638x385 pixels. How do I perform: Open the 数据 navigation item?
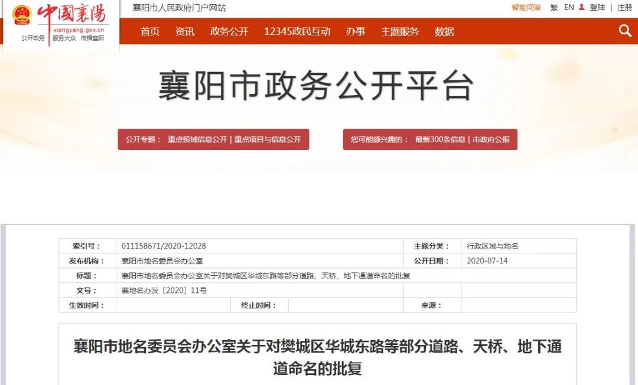(444, 31)
